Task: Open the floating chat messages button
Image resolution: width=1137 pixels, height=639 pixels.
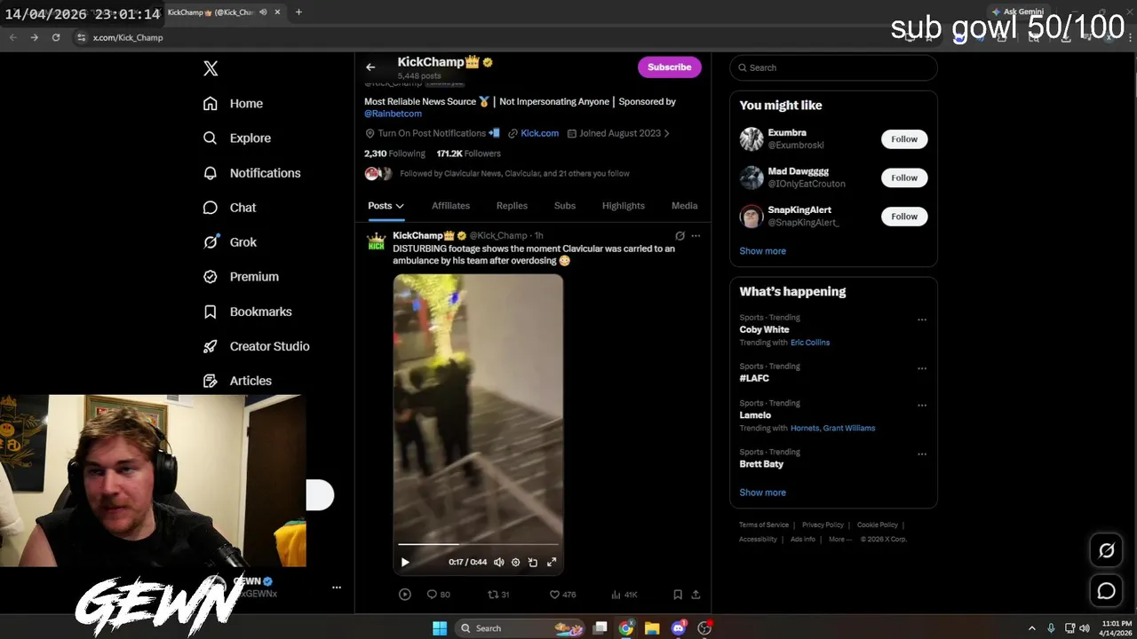Action: tap(1106, 591)
